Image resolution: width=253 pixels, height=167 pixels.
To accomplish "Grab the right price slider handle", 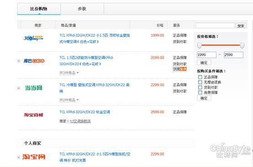I will coord(242,46).
